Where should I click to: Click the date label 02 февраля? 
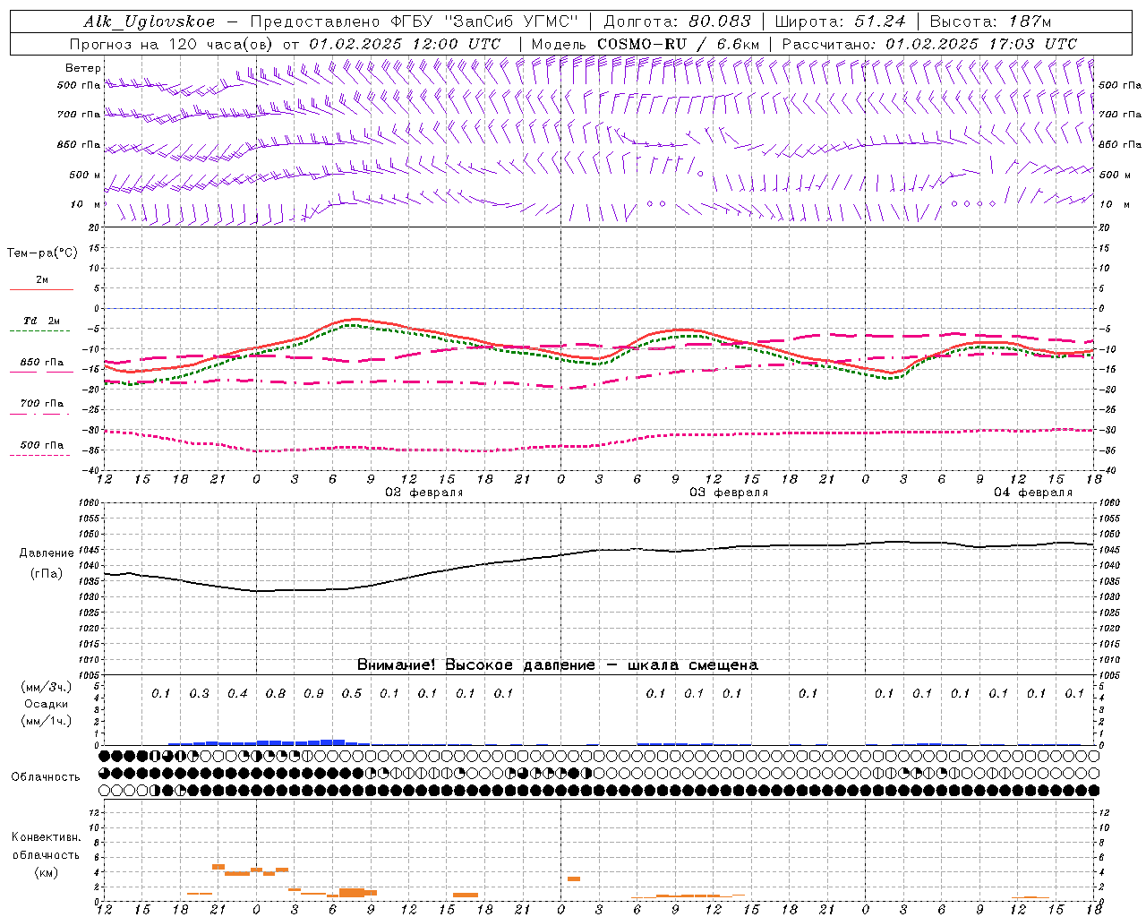click(x=424, y=493)
